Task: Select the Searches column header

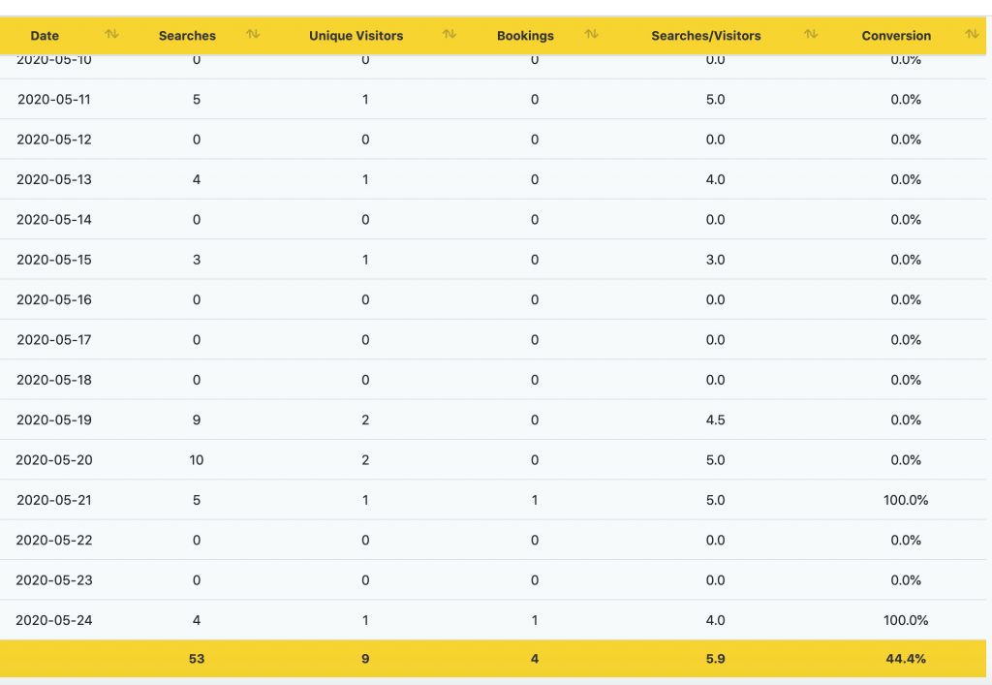Action: (186, 35)
